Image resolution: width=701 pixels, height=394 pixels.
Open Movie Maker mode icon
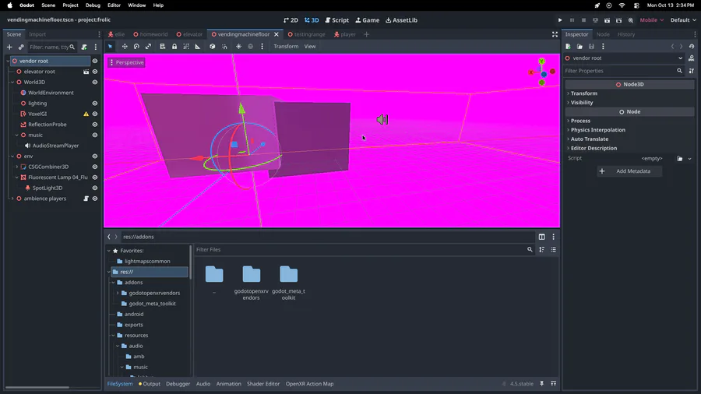coord(630,20)
